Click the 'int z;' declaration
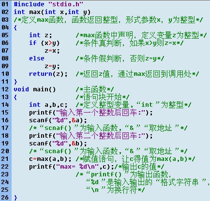 41,35
